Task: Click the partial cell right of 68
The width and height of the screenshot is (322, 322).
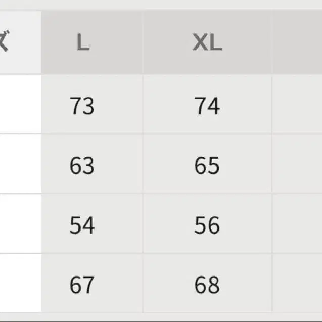Action: [297, 283]
